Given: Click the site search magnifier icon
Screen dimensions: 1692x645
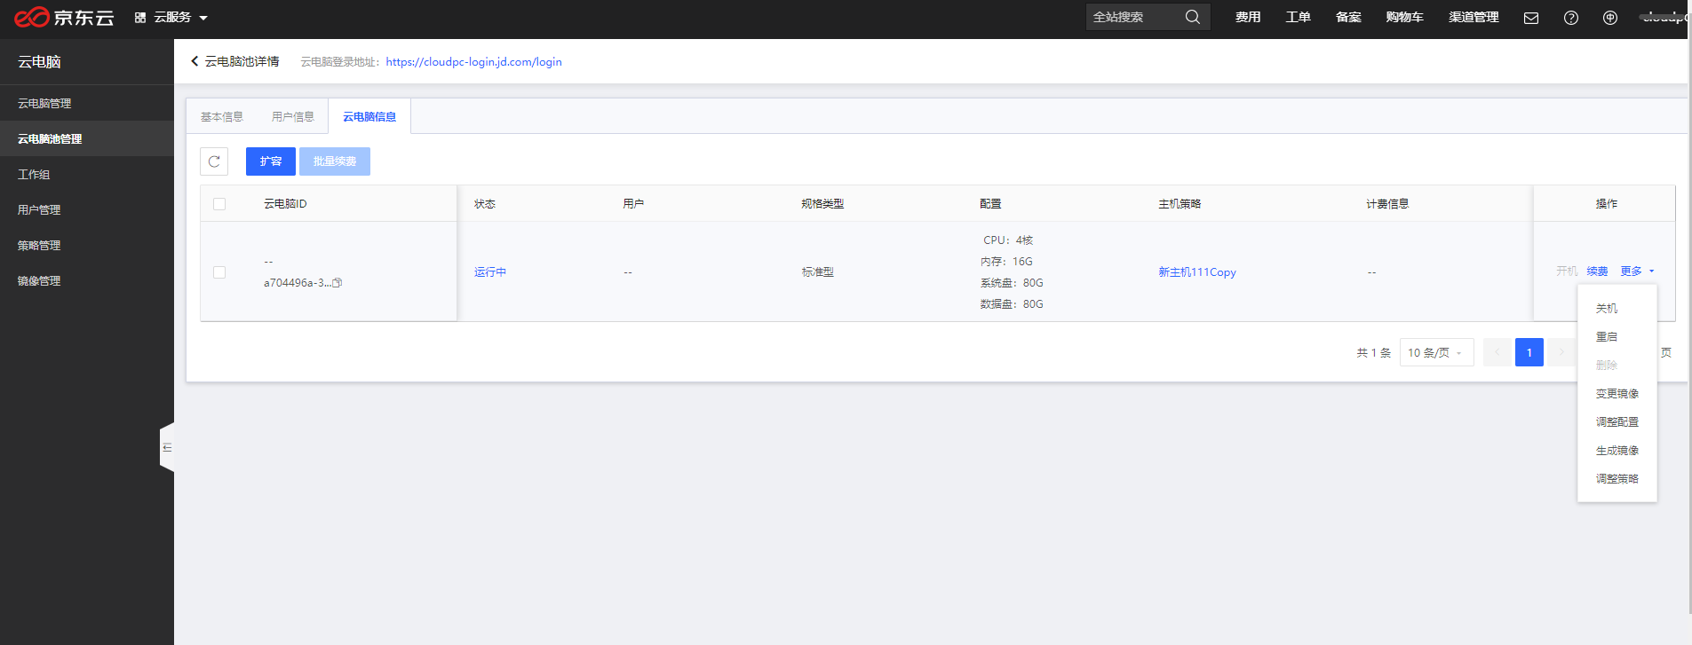Looking at the screenshot, I should [1193, 17].
